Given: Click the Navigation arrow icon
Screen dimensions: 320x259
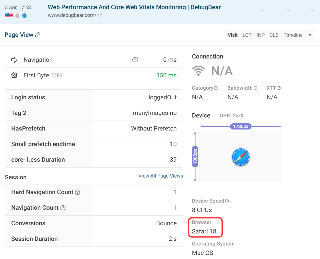Looking at the screenshot, I should 14,60.
